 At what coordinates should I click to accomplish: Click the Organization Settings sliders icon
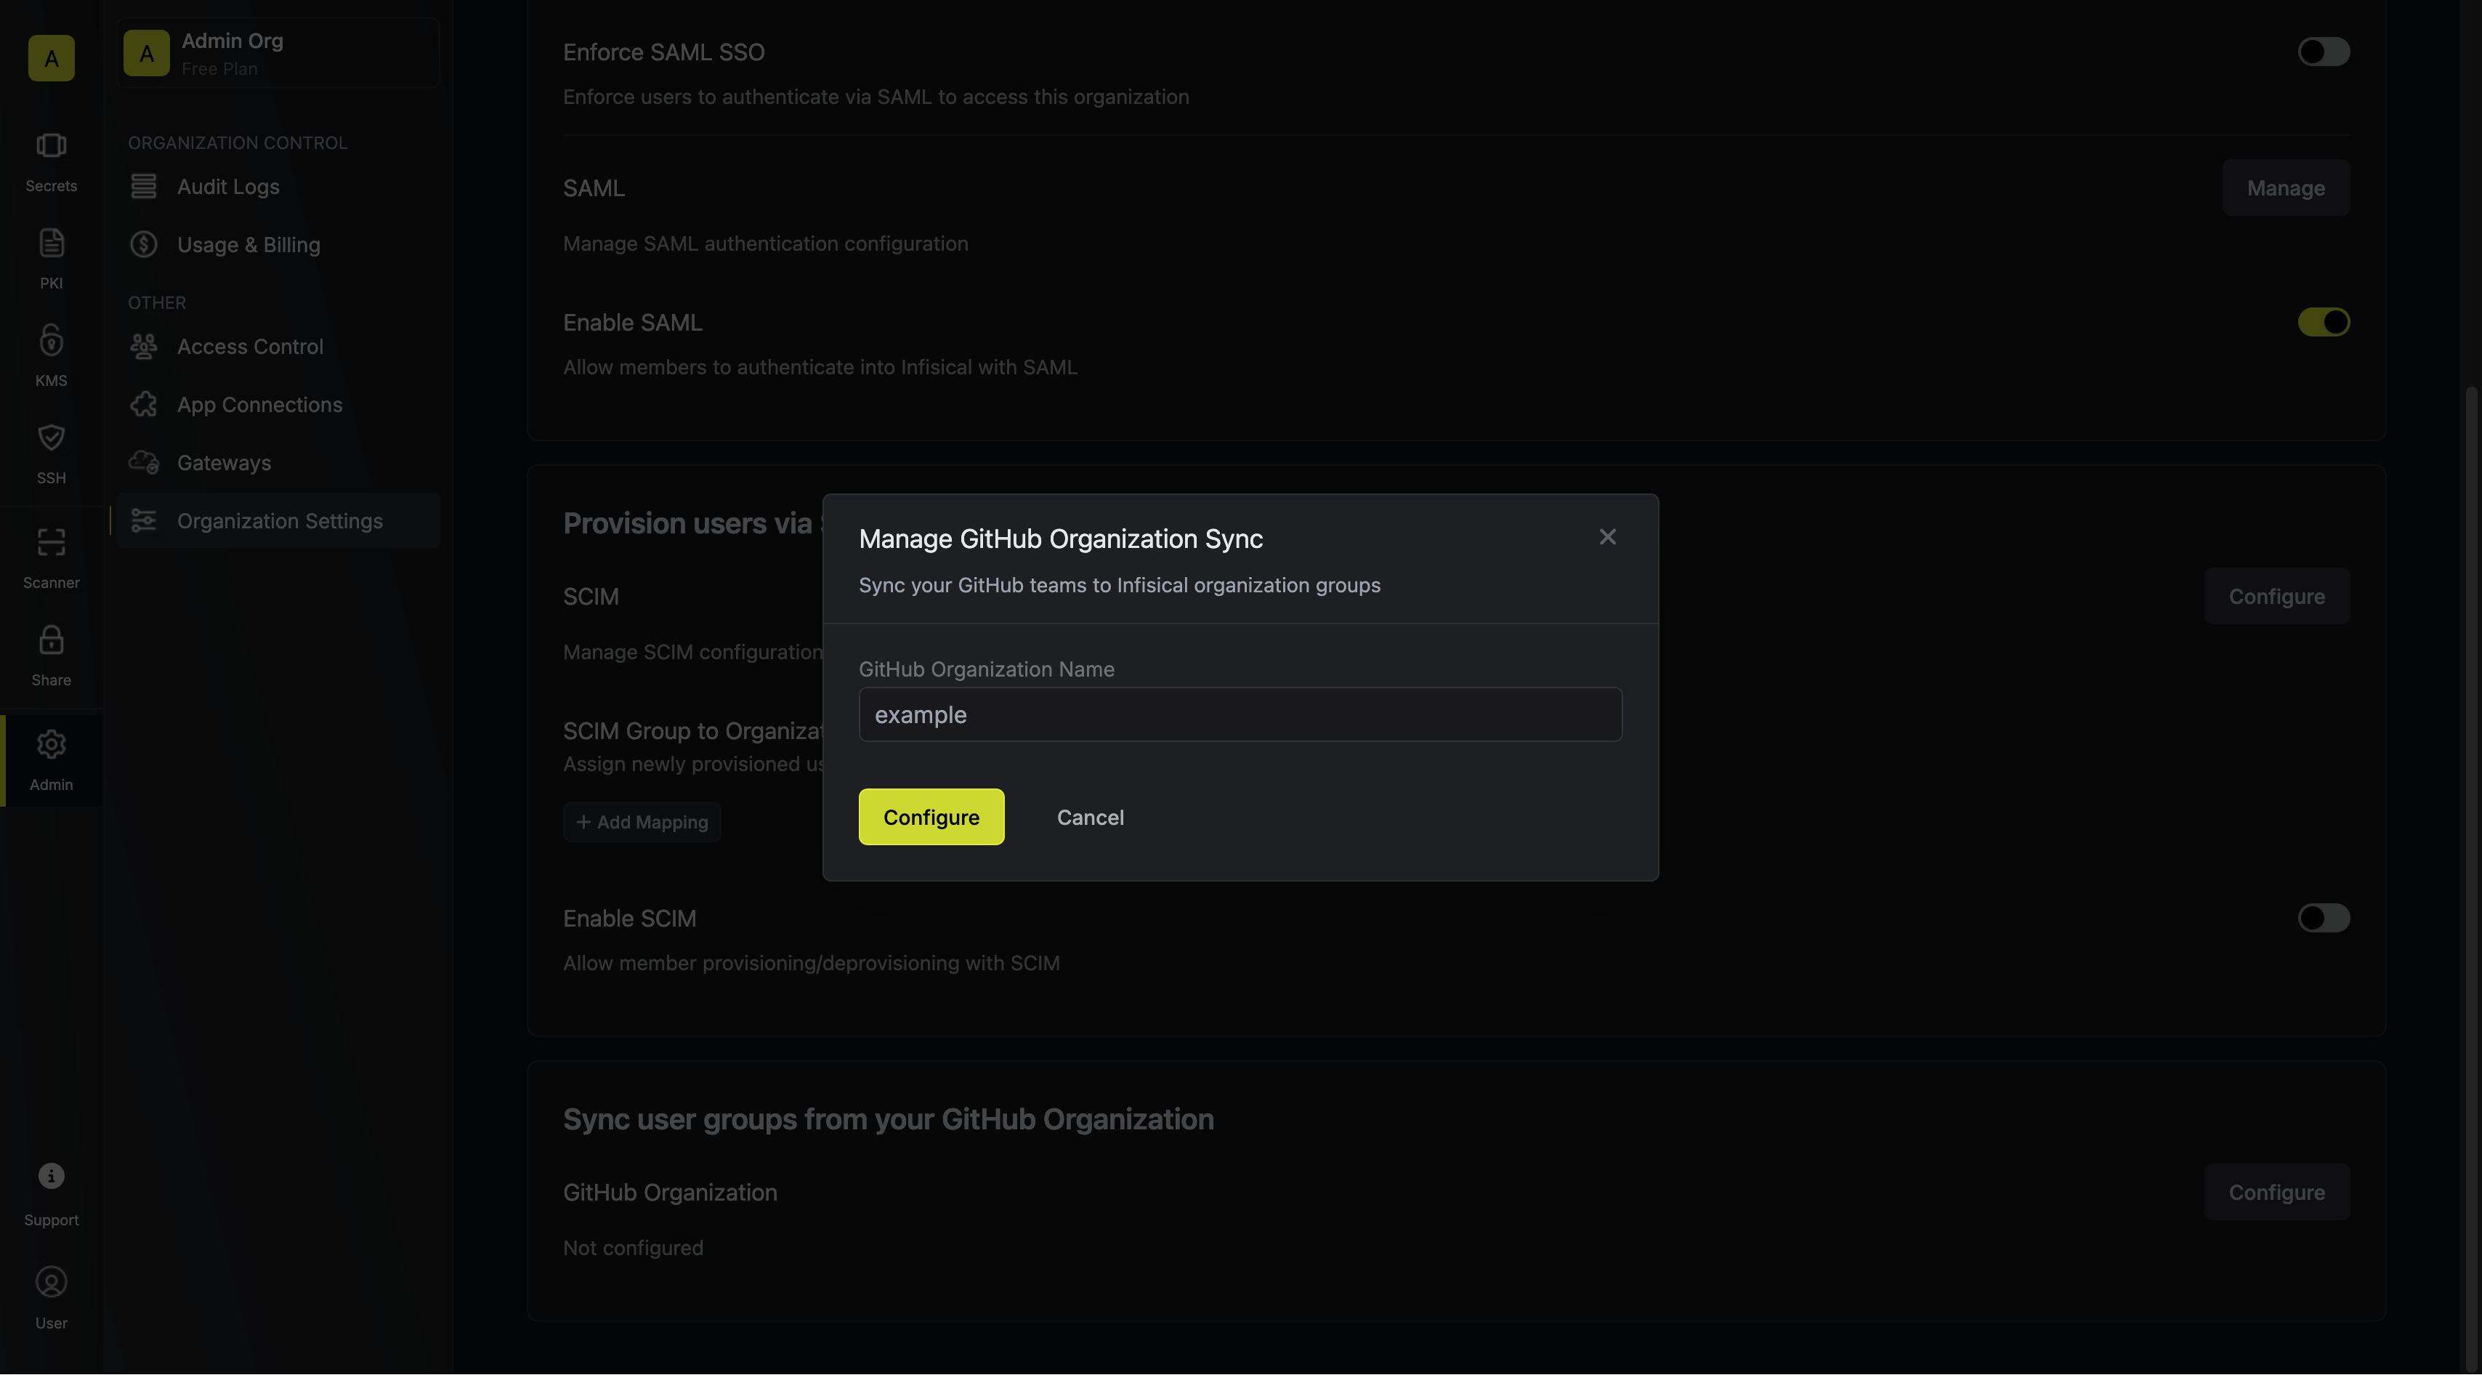[x=144, y=520]
